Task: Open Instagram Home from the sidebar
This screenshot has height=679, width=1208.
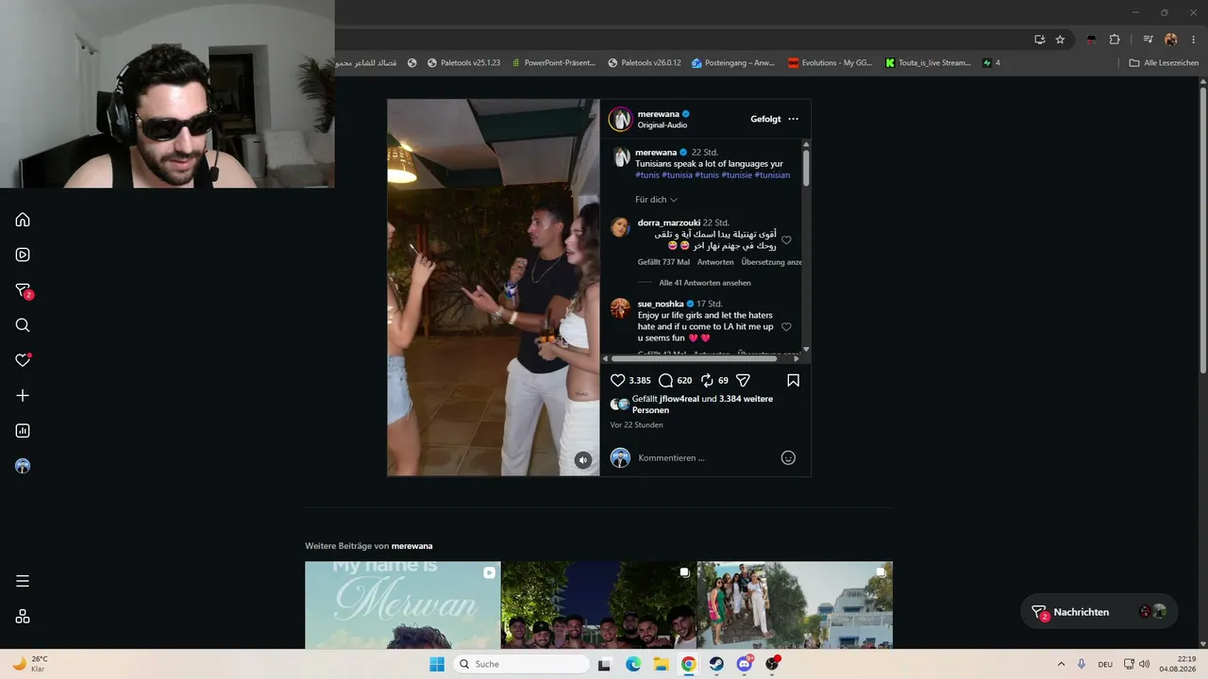Action: (23, 220)
